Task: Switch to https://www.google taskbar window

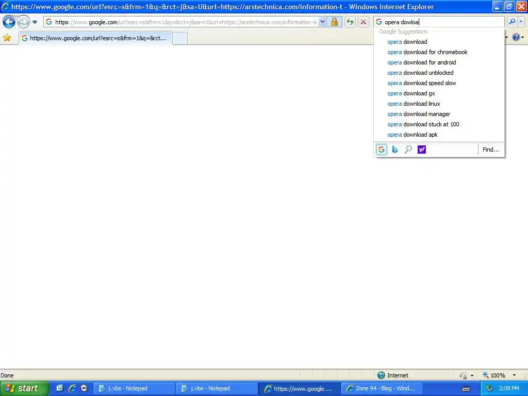Action: point(300,389)
